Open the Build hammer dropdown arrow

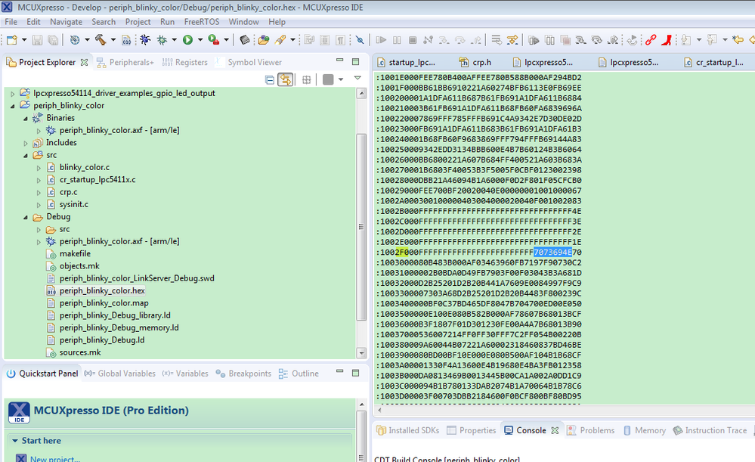coord(113,40)
